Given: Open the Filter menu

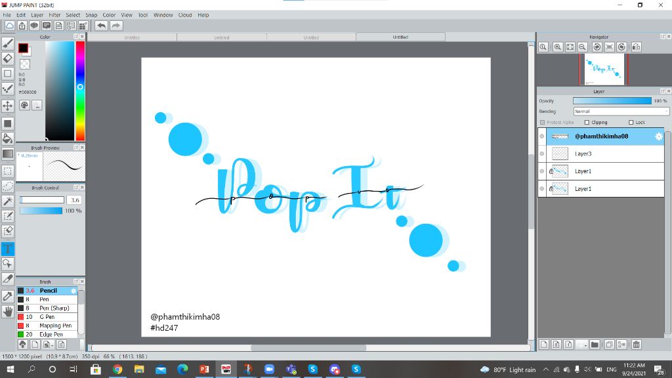Looking at the screenshot, I should tap(54, 15).
